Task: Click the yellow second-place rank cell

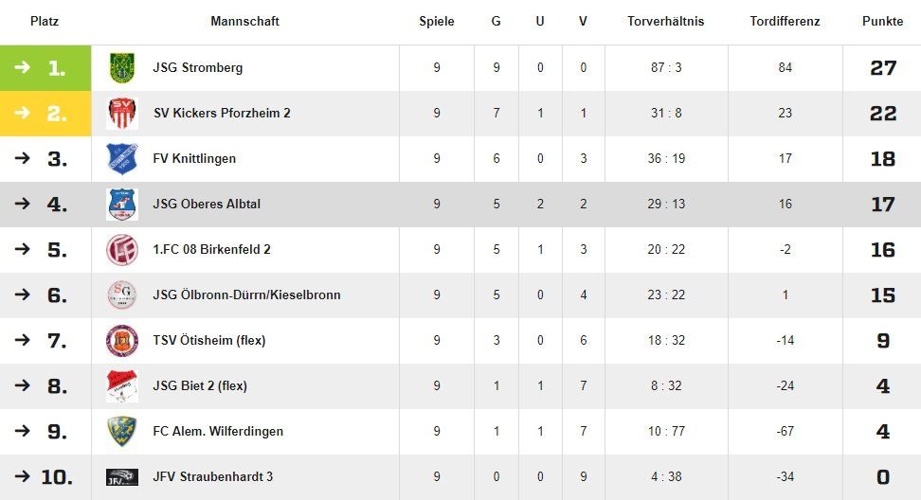Action: tap(45, 114)
